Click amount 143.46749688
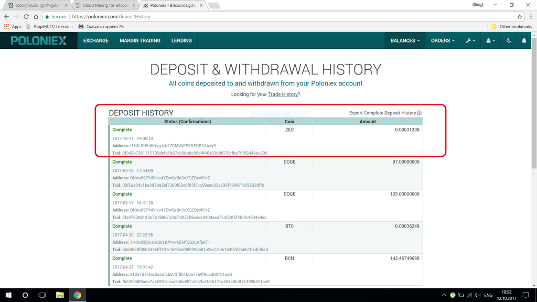The height and width of the screenshot is (302, 537). 404,258
